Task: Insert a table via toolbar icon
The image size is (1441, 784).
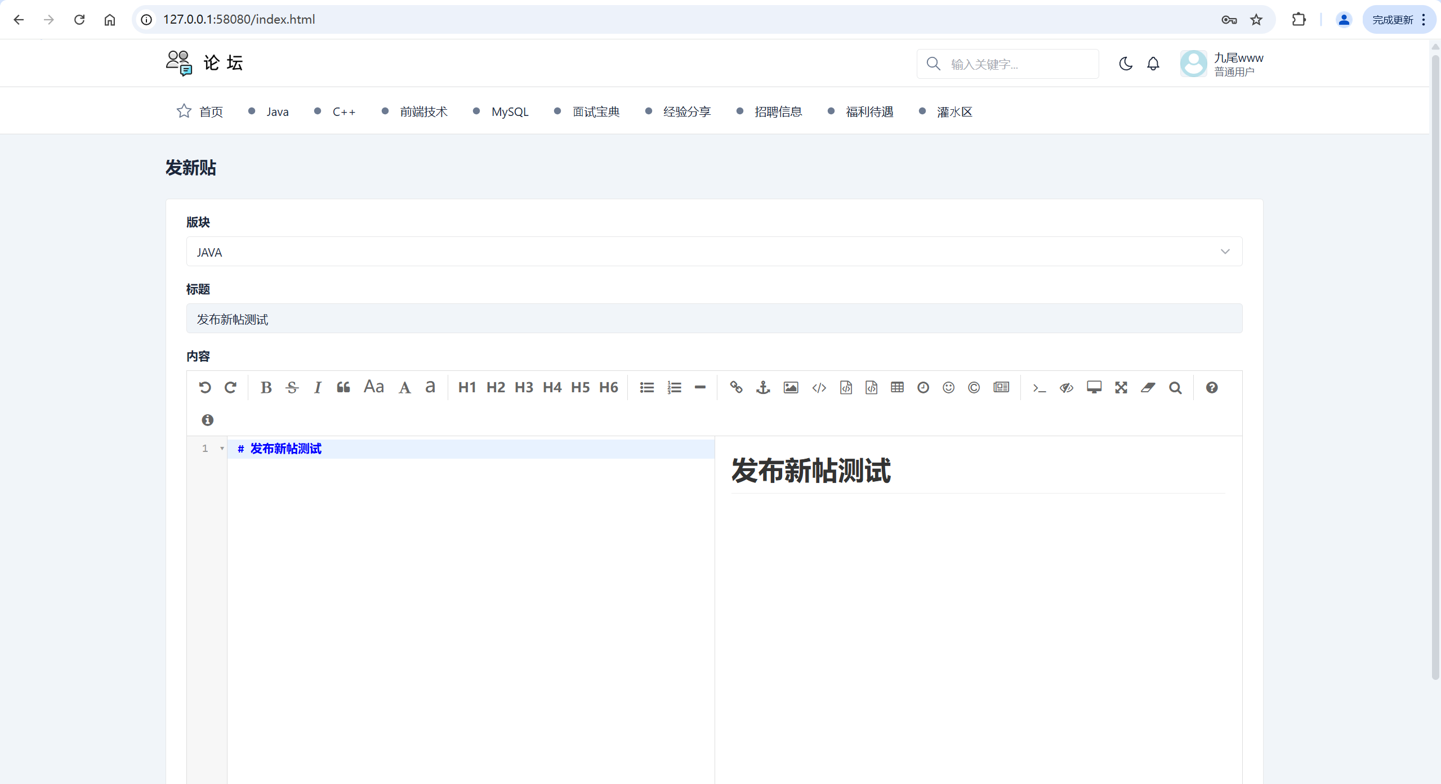Action: [897, 387]
